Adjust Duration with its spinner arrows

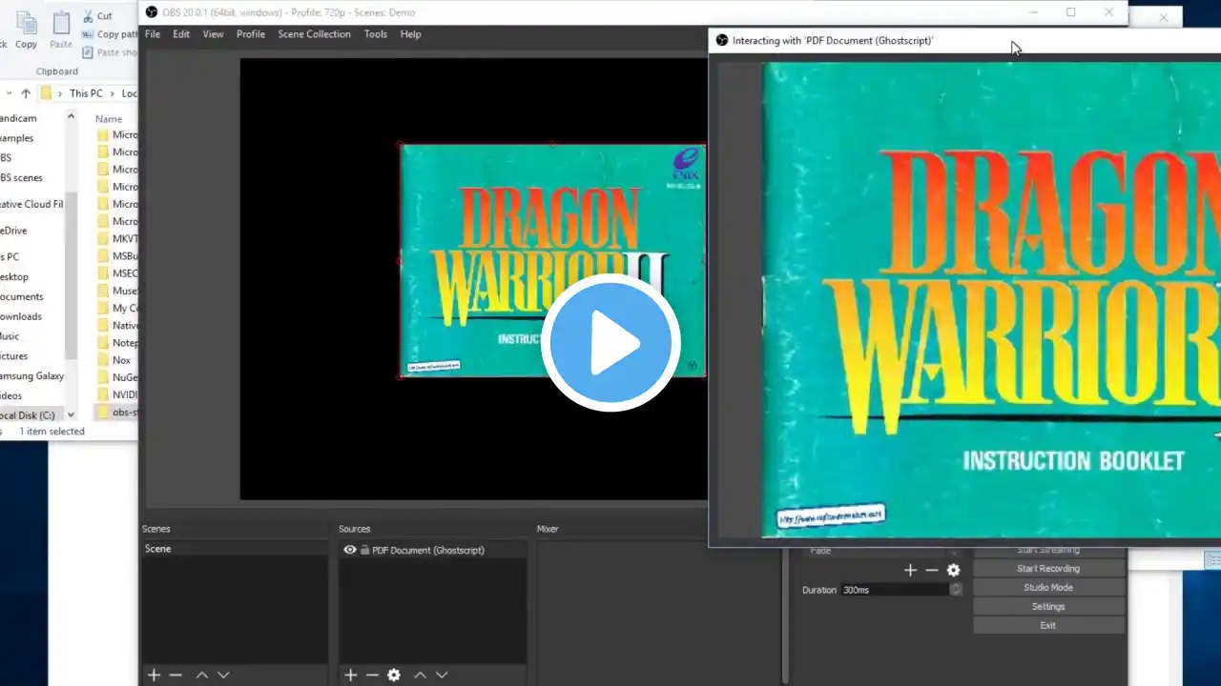[x=956, y=590]
